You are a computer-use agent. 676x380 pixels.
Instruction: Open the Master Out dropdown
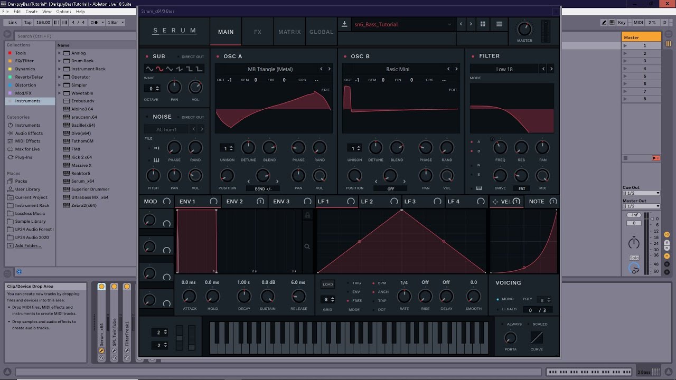point(642,206)
